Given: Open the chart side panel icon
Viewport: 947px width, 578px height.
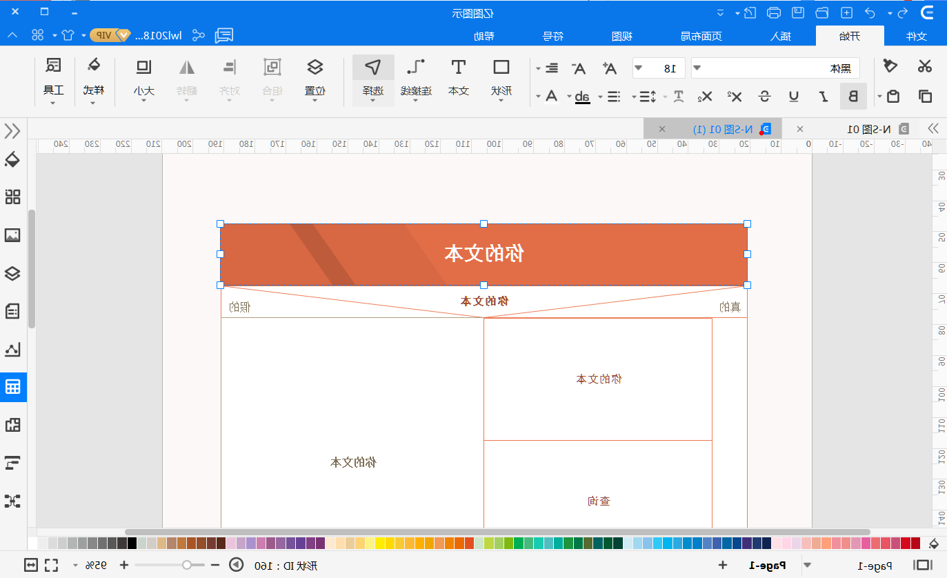Looking at the screenshot, I should click(x=12, y=350).
